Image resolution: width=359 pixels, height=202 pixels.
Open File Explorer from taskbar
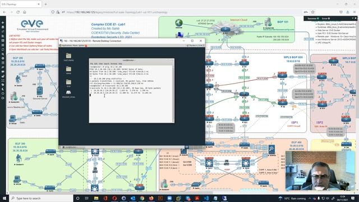[x=96, y=198]
